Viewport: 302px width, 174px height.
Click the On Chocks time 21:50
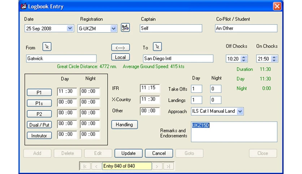coord(263,59)
